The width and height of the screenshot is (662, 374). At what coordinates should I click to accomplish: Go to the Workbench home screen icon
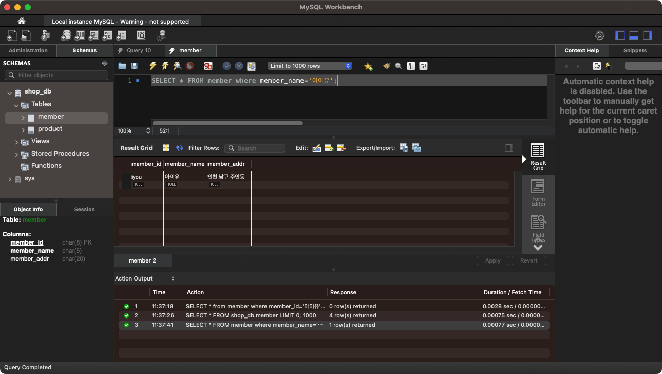point(21,21)
